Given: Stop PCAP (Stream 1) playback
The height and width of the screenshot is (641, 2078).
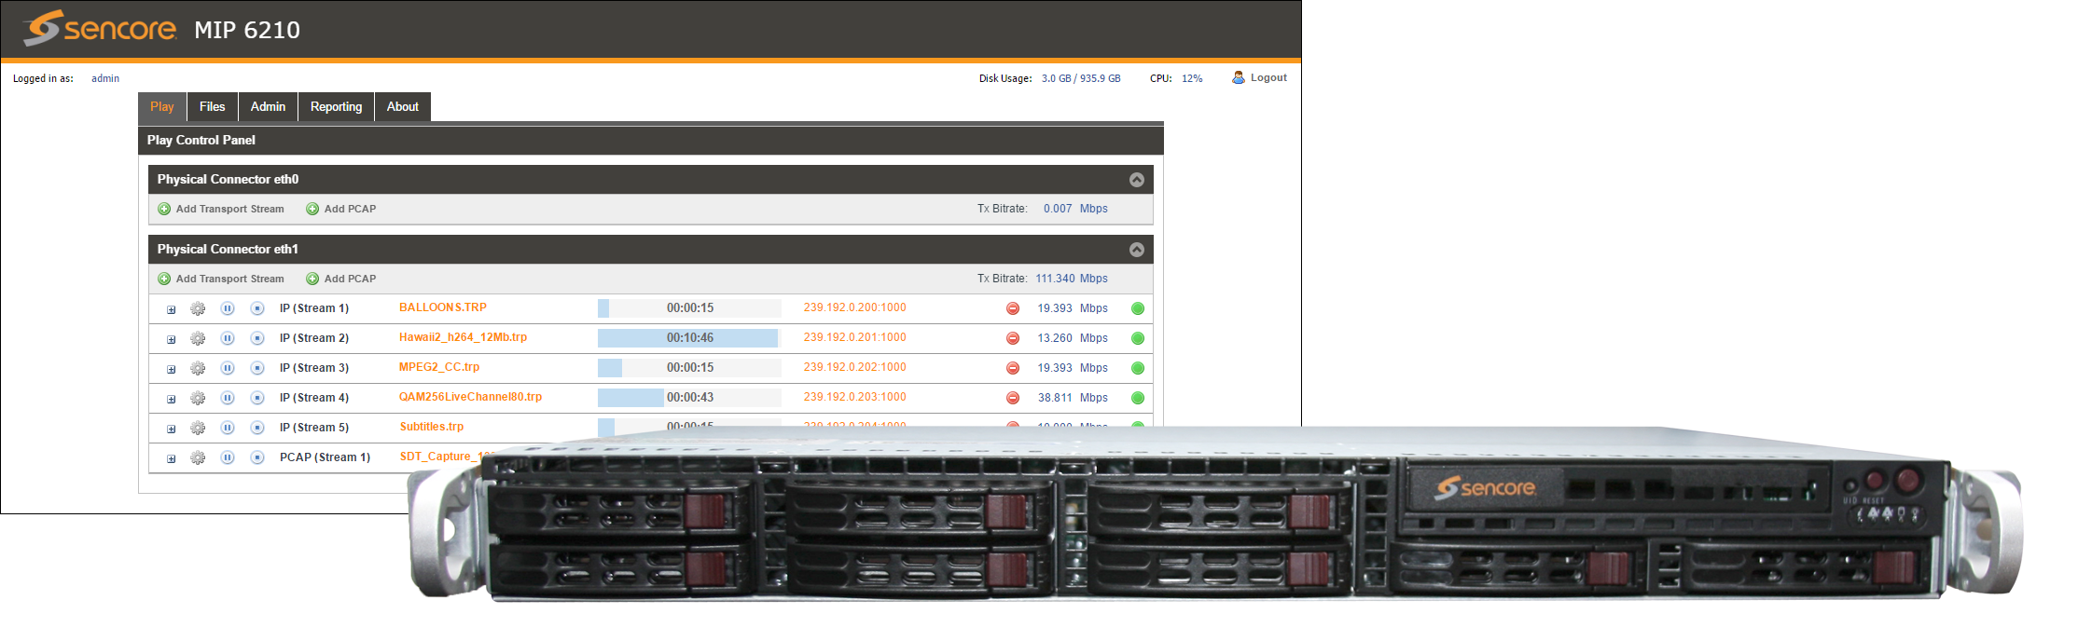Looking at the screenshot, I should tap(257, 457).
